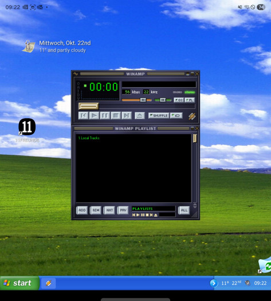The width and height of the screenshot is (271, 301).
Task: Toggle the repeat button next to SHUFFLE
Action: pos(176,116)
